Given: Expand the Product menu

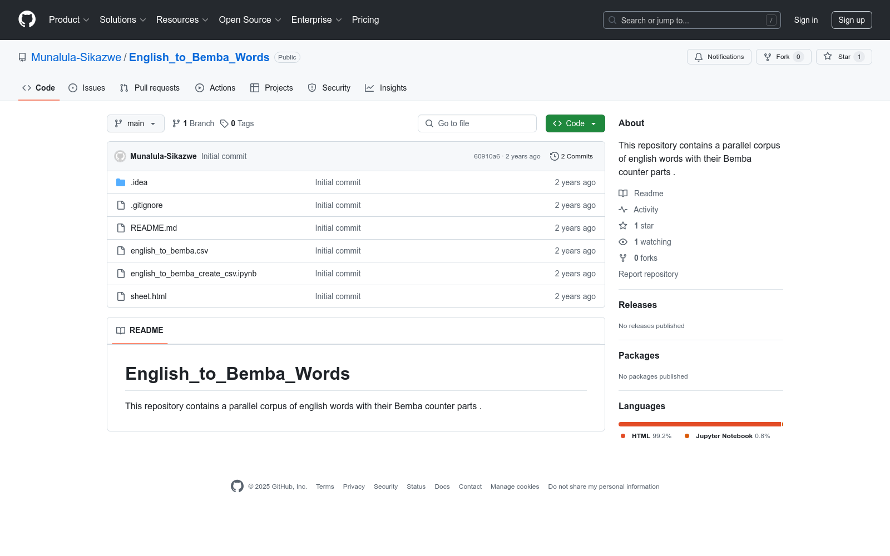Looking at the screenshot, I should point(69,20).
